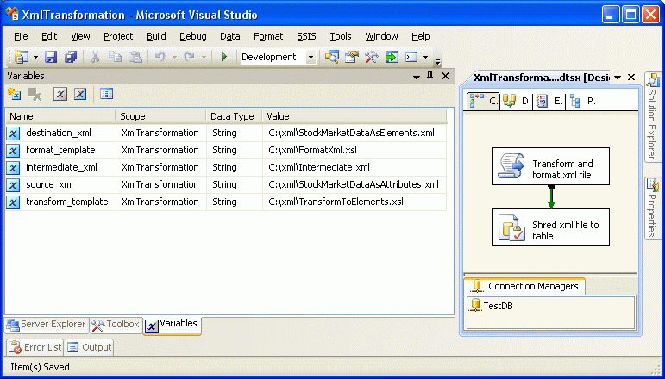
Task: Select the source_xml variable
Action: [x=50, y=184]
